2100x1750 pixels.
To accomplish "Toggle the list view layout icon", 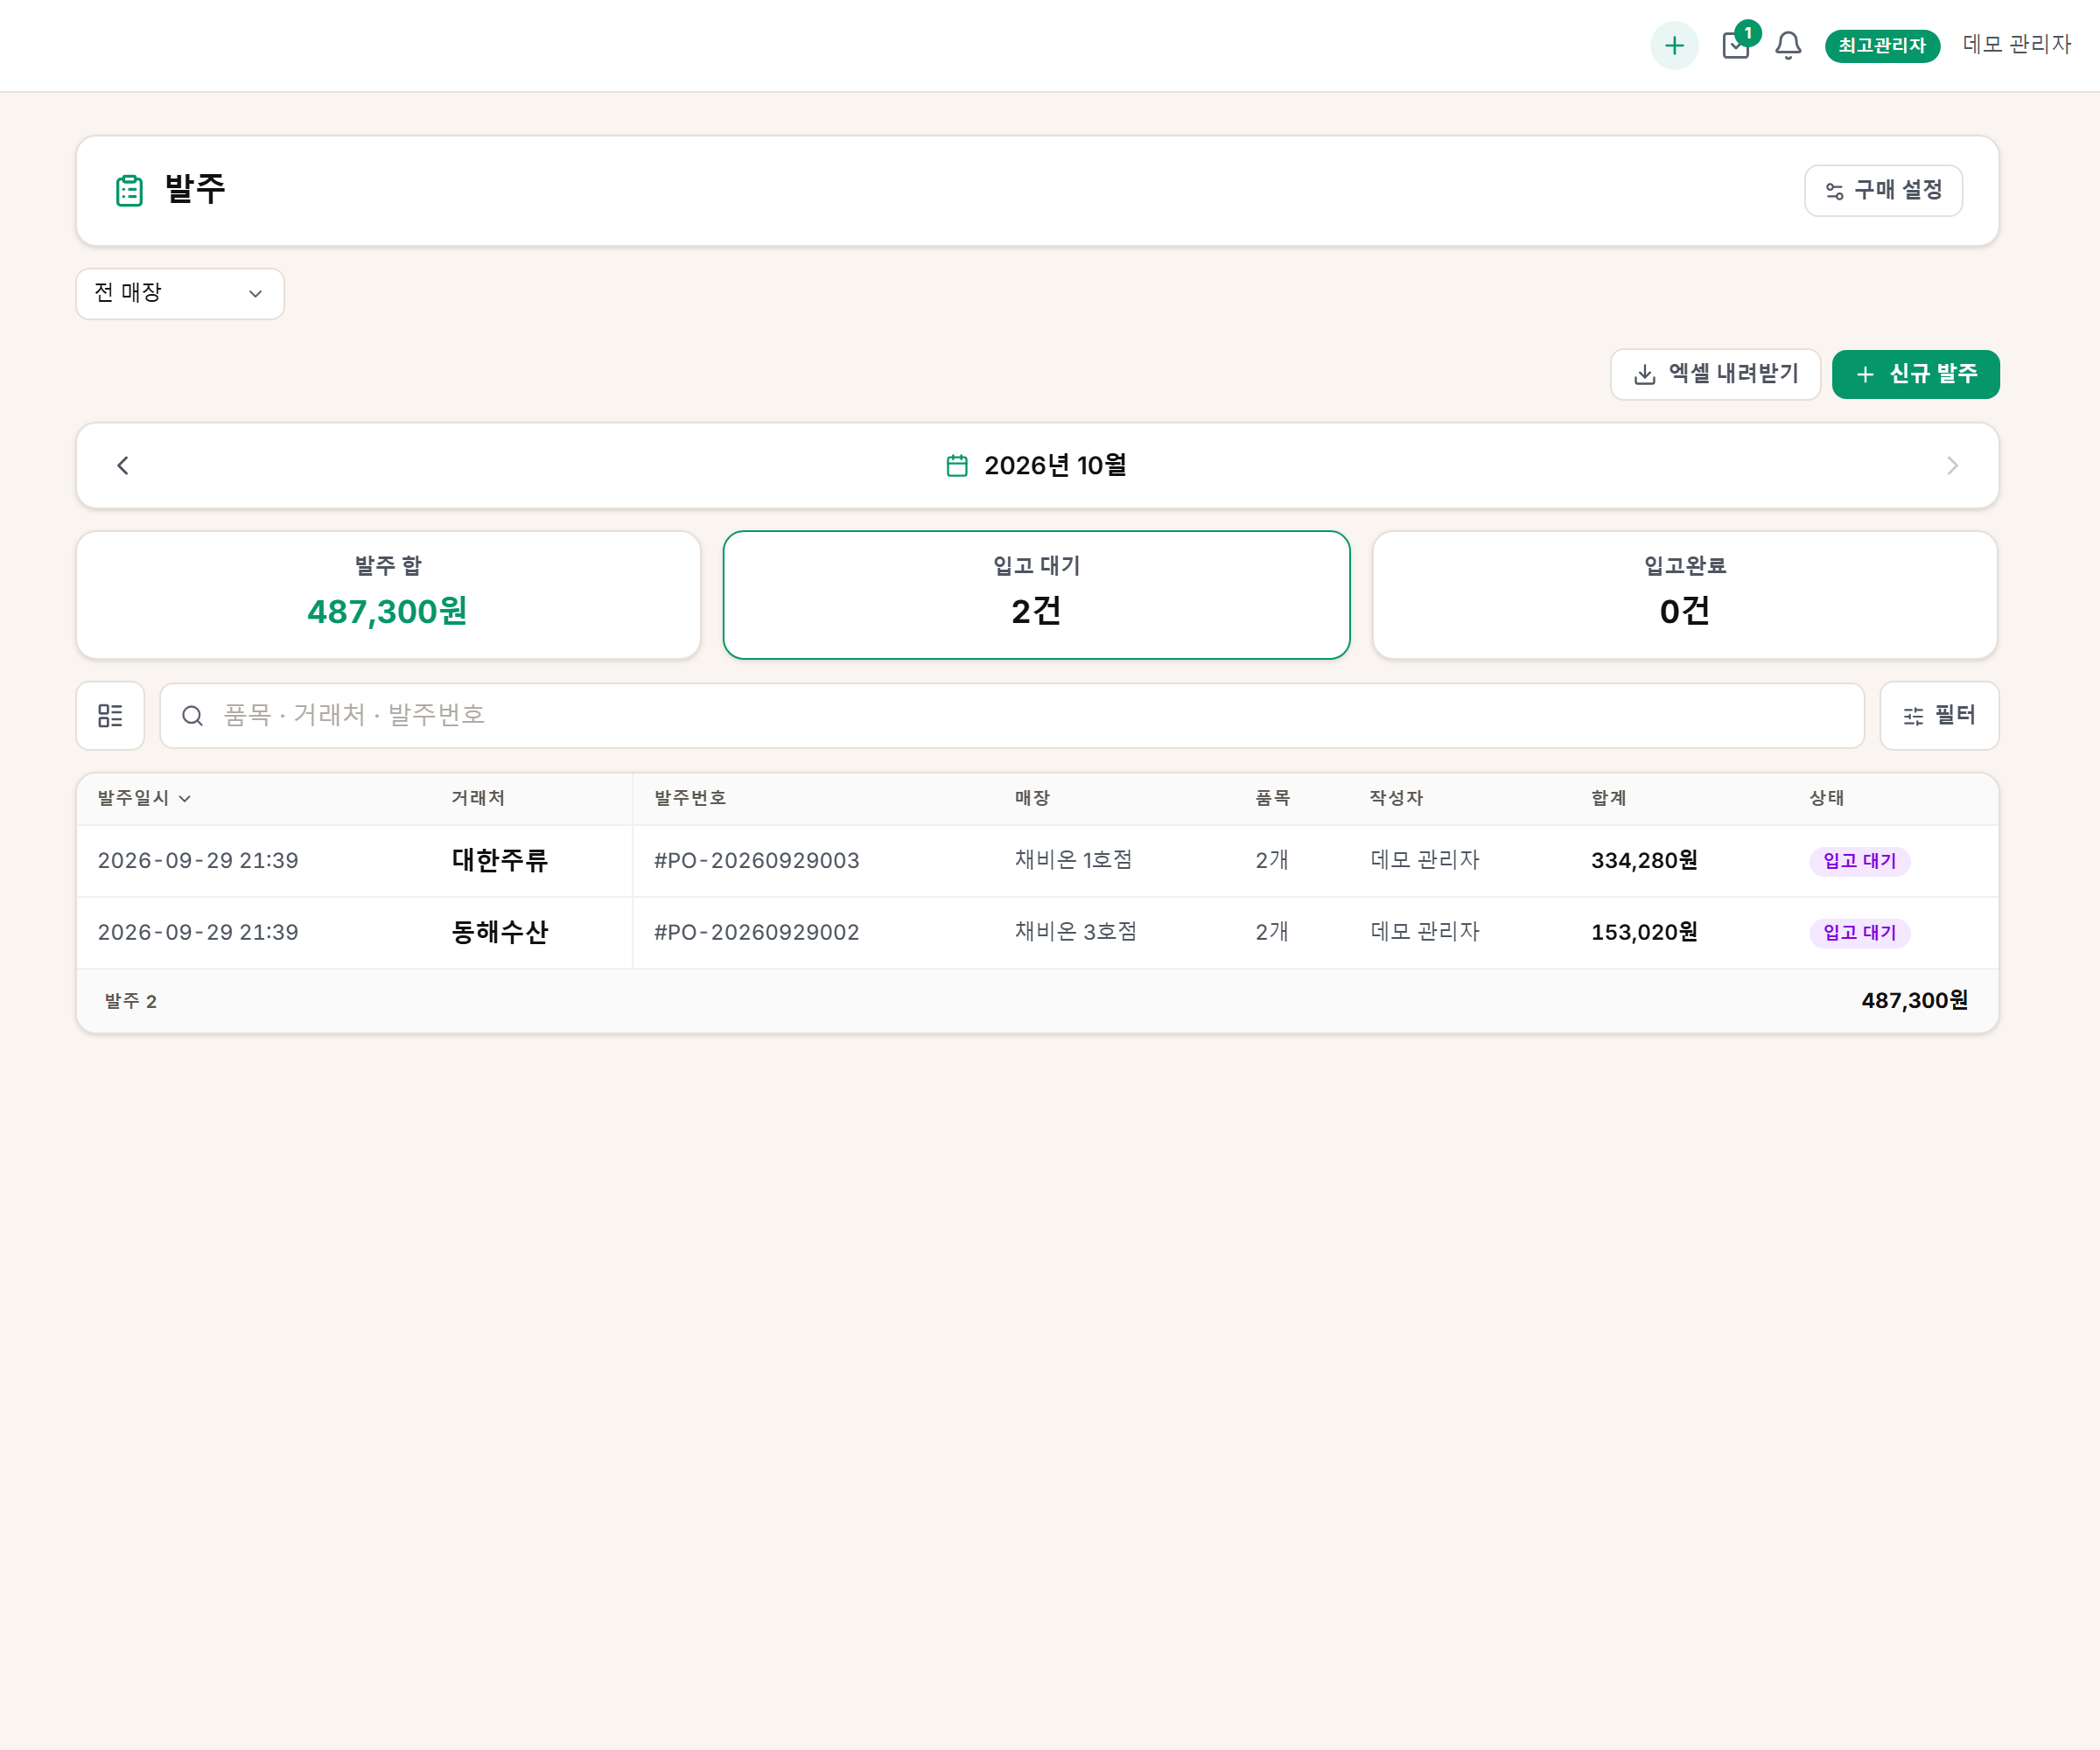I will pyautogui.click(x=110, y=715).
